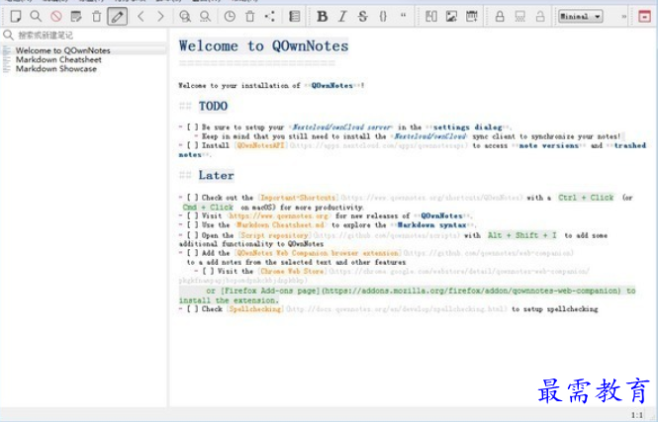Apply bold formatting
The image size is (658, 422).
[323, 17]
